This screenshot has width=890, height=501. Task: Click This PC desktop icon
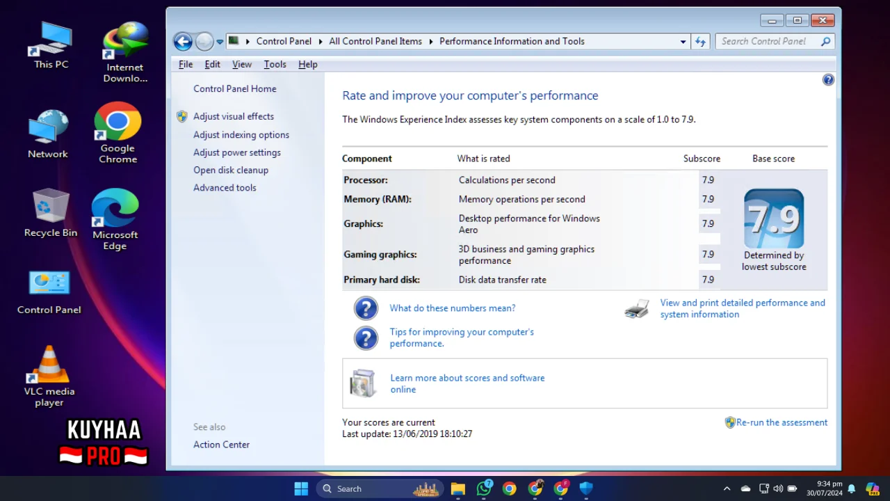[51, 45]
